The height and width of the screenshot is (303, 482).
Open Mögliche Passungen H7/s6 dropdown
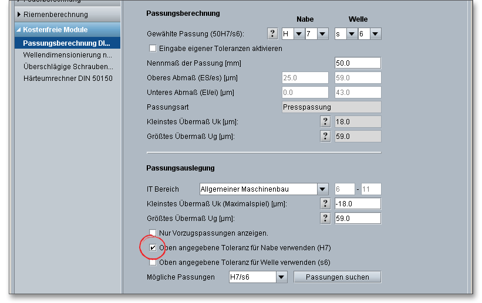click(281, 277)
